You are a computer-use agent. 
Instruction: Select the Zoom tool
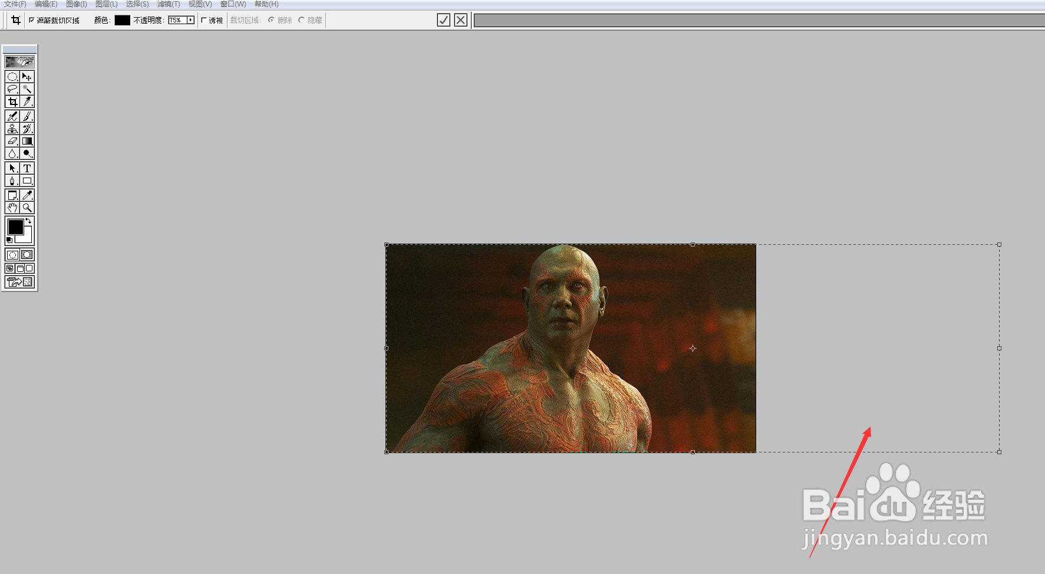click(x=27, y=208)
